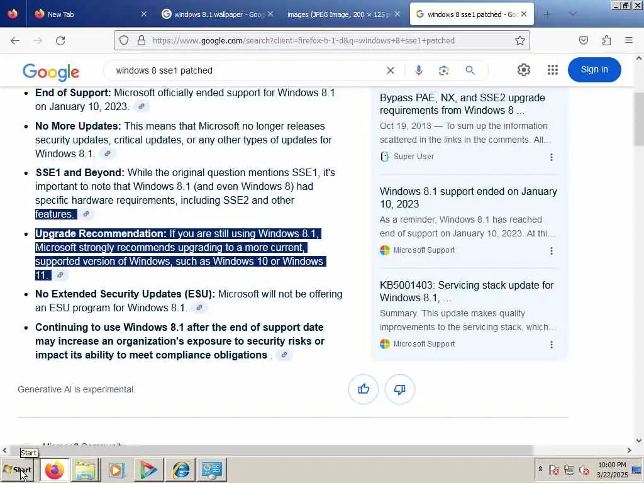Open source link chip after compliance obligations
Screen dimensions: 644x483
tap(284, 355)
